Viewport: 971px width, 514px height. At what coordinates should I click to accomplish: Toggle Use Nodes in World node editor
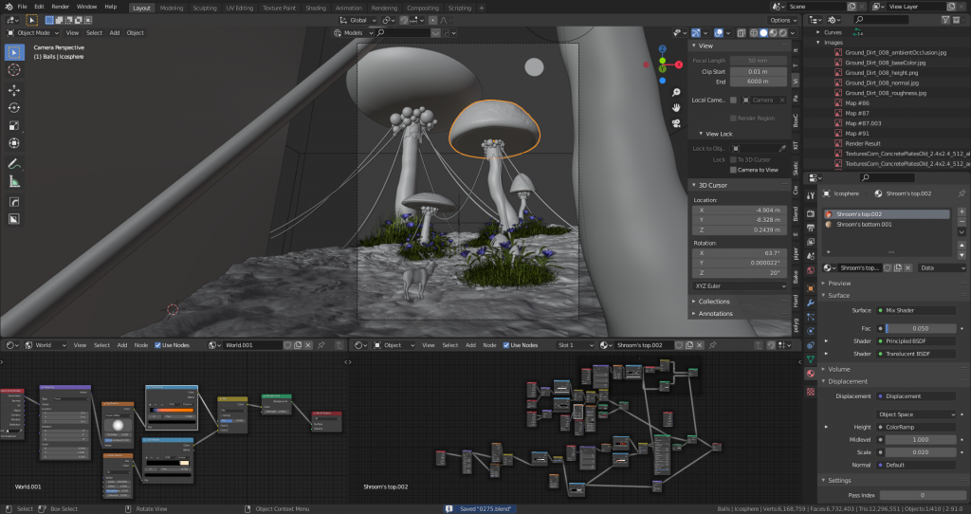point(158,345)
